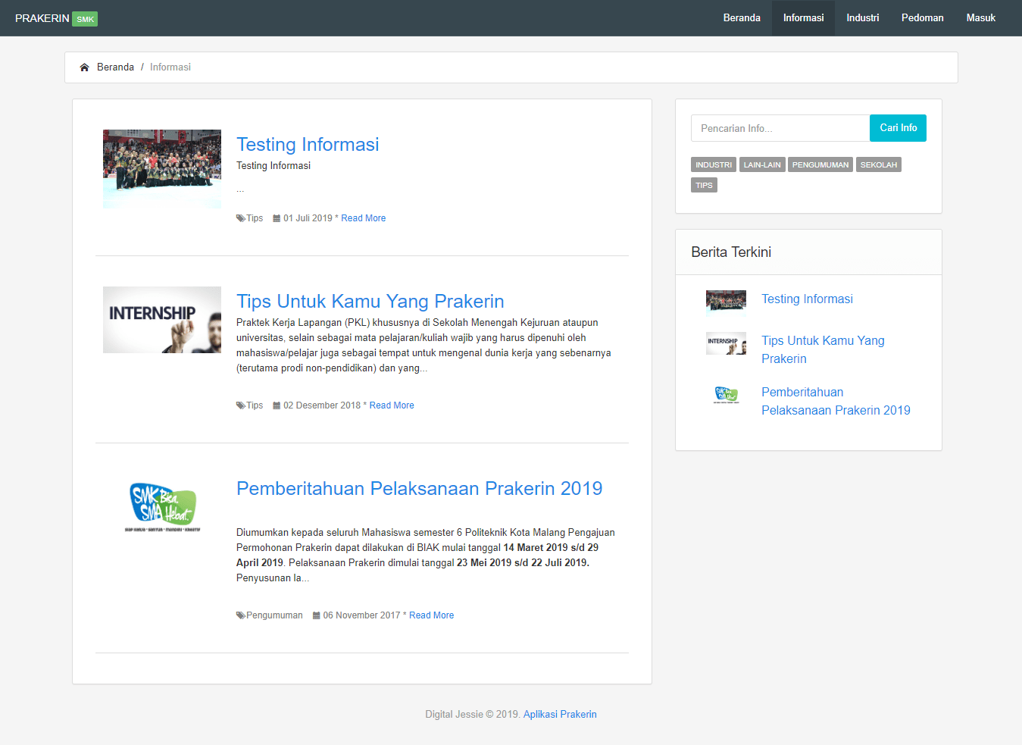Click Masuk to log in
1022x745 pixels.
pos(980,18)
